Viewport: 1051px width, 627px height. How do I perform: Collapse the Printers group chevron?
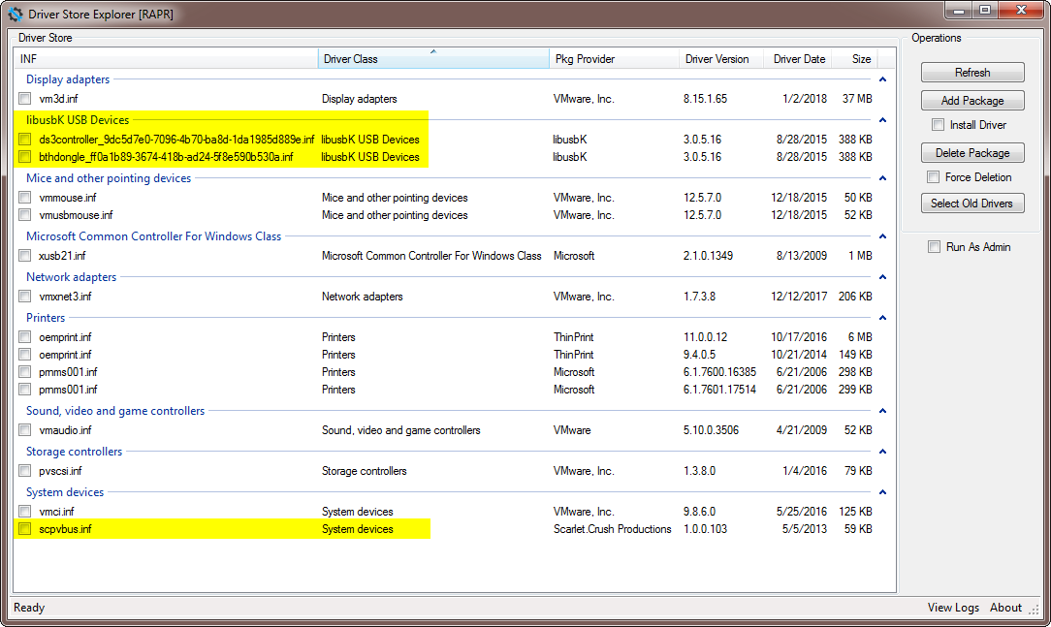click(882, 318)
